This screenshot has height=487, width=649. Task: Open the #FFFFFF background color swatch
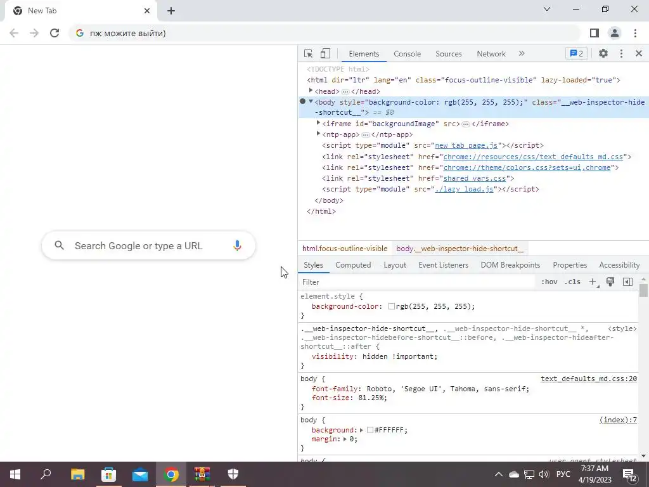coord(370,431)
